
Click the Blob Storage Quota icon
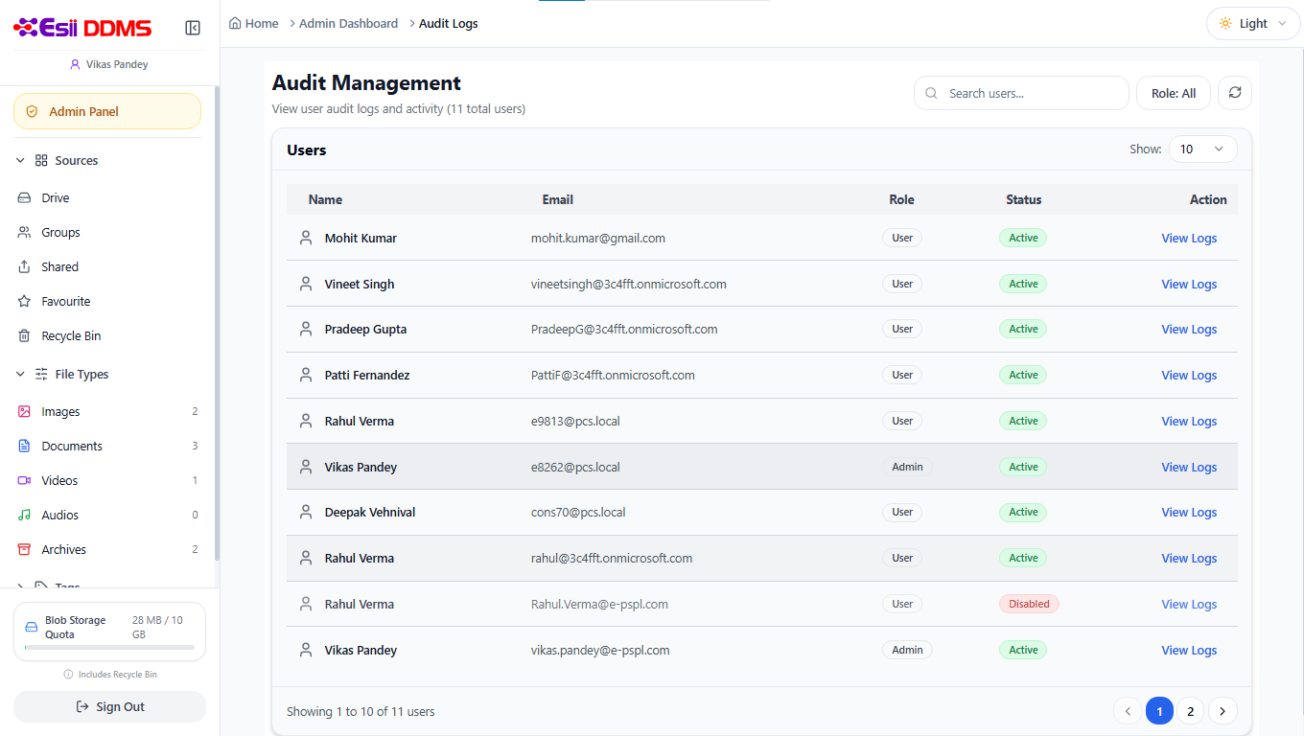pyautogui.click(x=31, y=627)
